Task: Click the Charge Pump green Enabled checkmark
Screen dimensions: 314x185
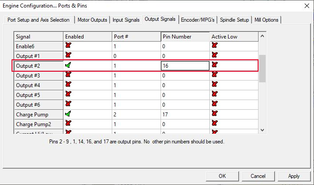Action: pos(68,114)
